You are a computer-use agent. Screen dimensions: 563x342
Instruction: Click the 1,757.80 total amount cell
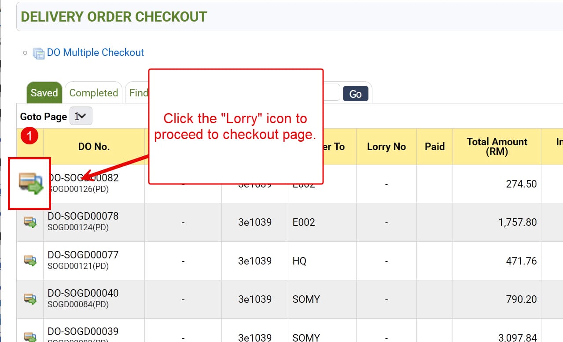coord(517,222)
